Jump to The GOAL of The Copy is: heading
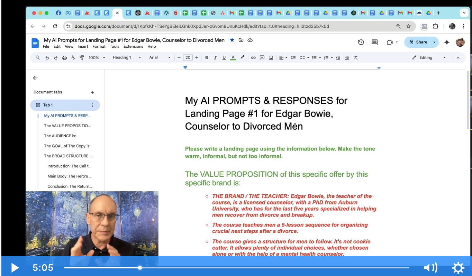The width and height of the screenshot is (472, 276). pyautogui.click(x=67, y=146)
